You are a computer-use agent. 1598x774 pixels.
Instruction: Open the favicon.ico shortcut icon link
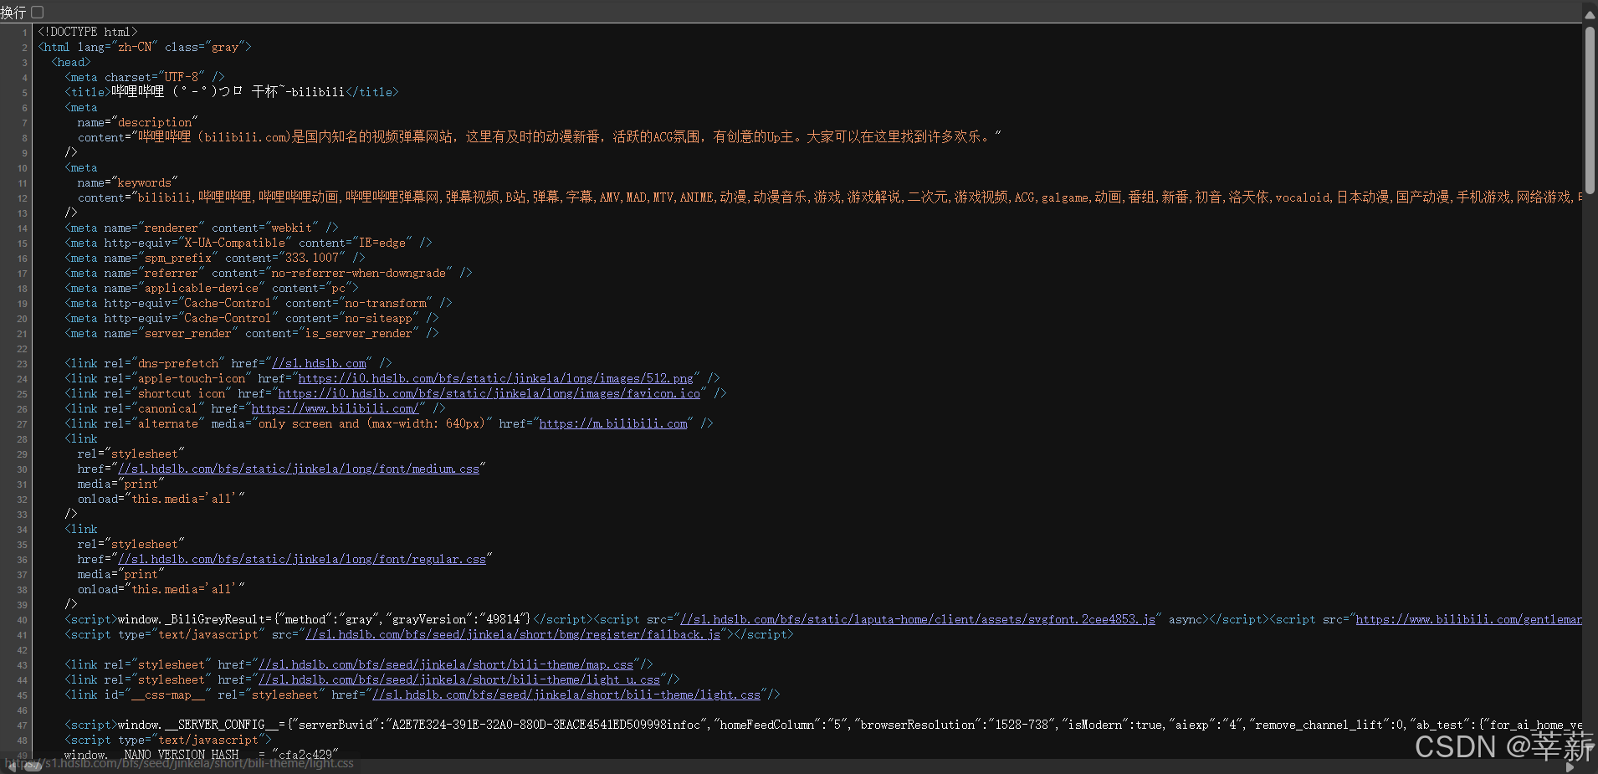tap(489, 393)
